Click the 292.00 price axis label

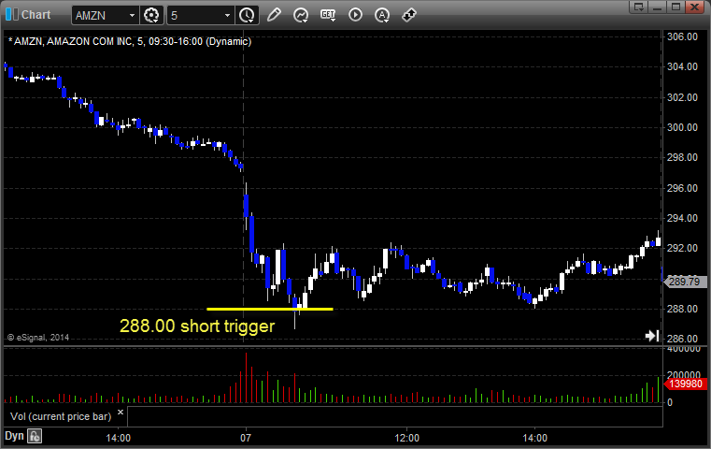pyautogui.click(x=682, y=248)
